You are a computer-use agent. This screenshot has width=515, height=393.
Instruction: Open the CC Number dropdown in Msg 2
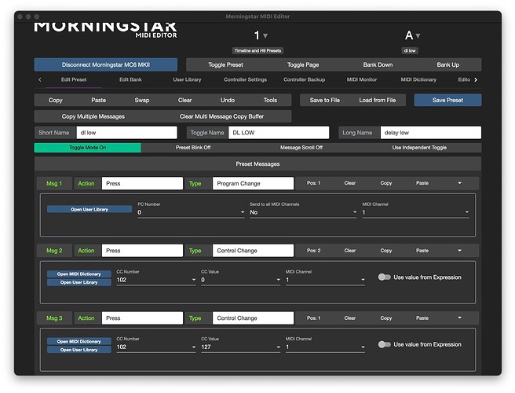(x=156, y=280)
